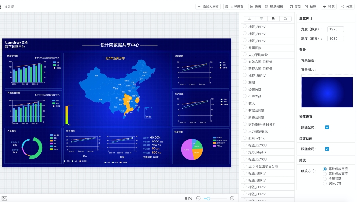This screenshot has width=357, height=202.
Task: Click the 预览 preview button
Action: click(x=329, y=7)
